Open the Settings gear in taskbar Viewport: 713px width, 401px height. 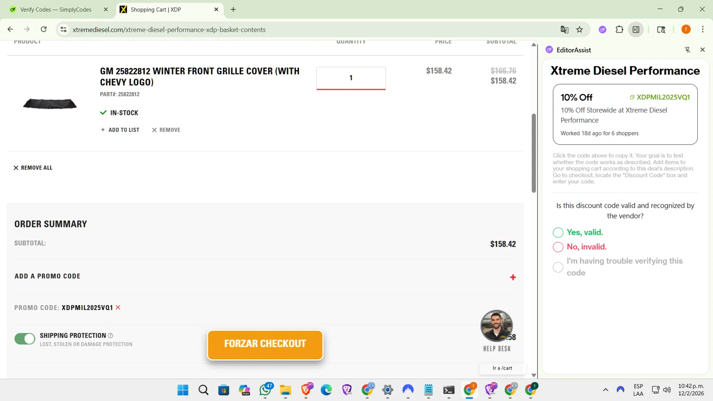(x=388, y=390)
